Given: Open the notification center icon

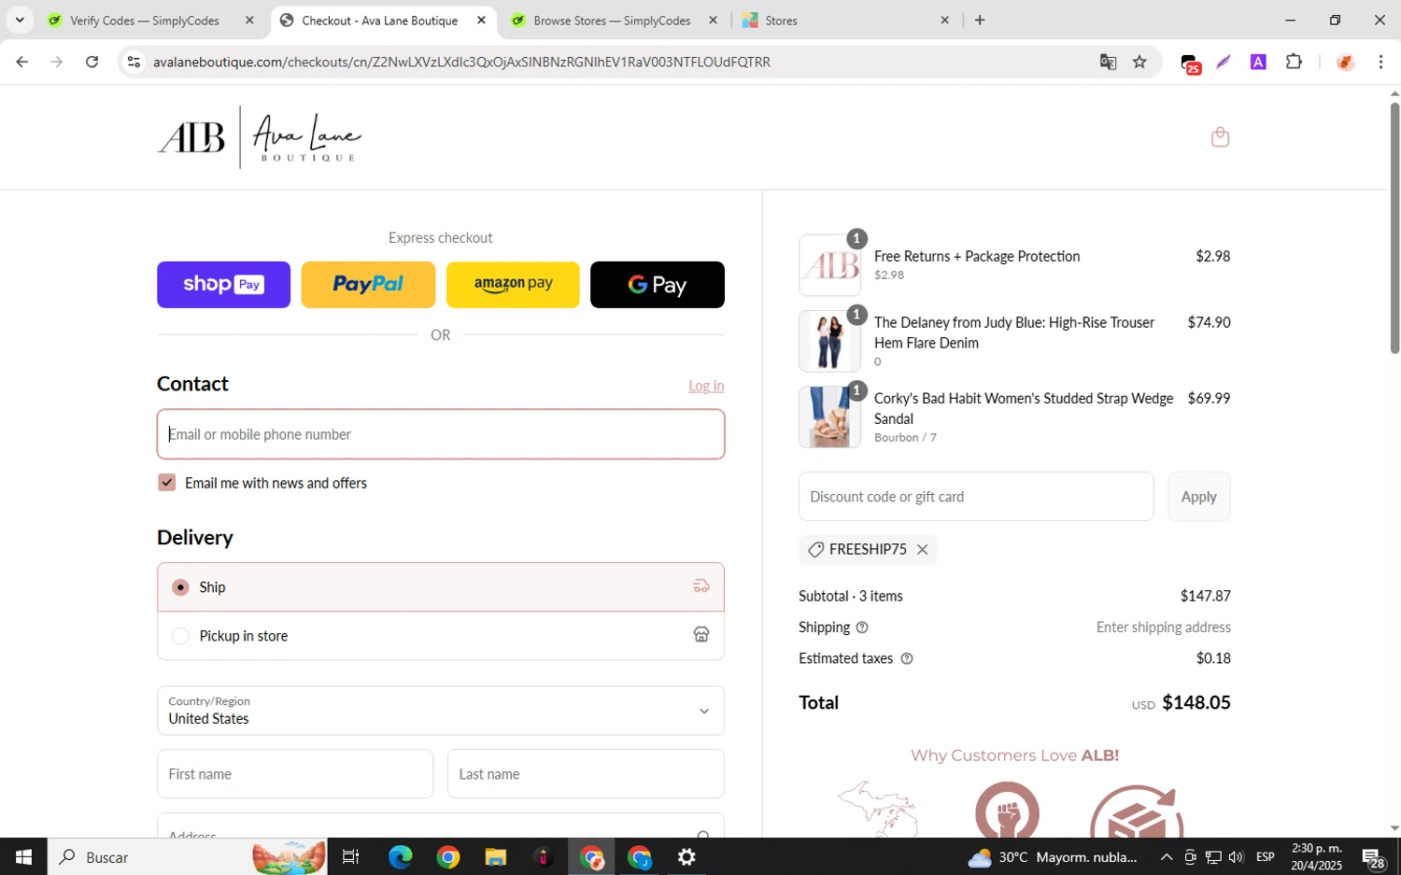Looking at the screenshot, I should coord(1373,857).
